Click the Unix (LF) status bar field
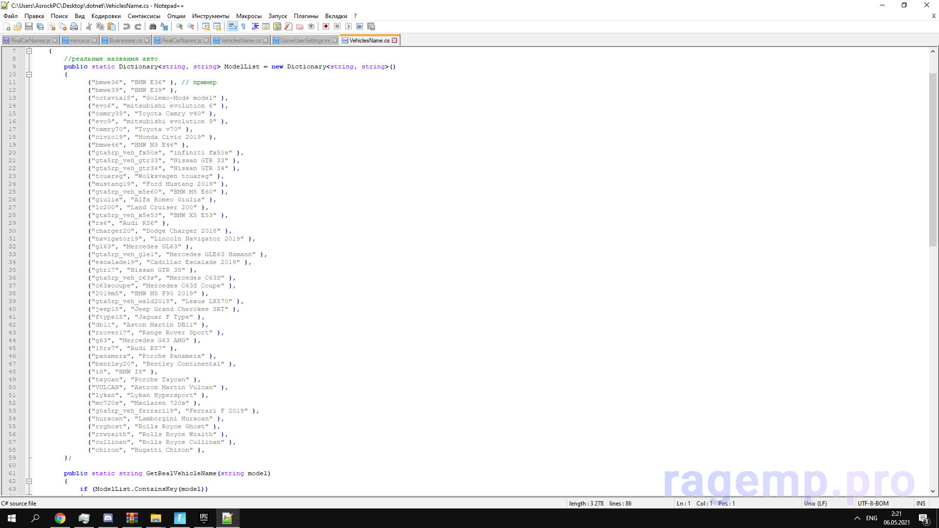939x528 pixels. coord(815,504)
